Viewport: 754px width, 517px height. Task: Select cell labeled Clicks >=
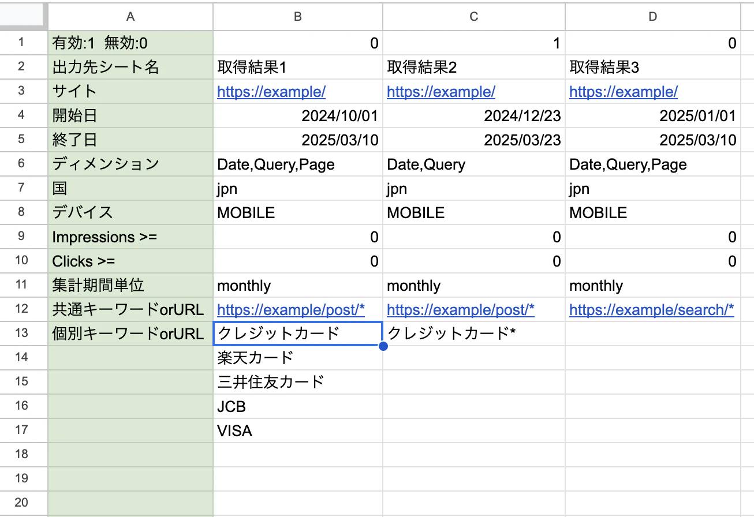click(x=130, y=261)
